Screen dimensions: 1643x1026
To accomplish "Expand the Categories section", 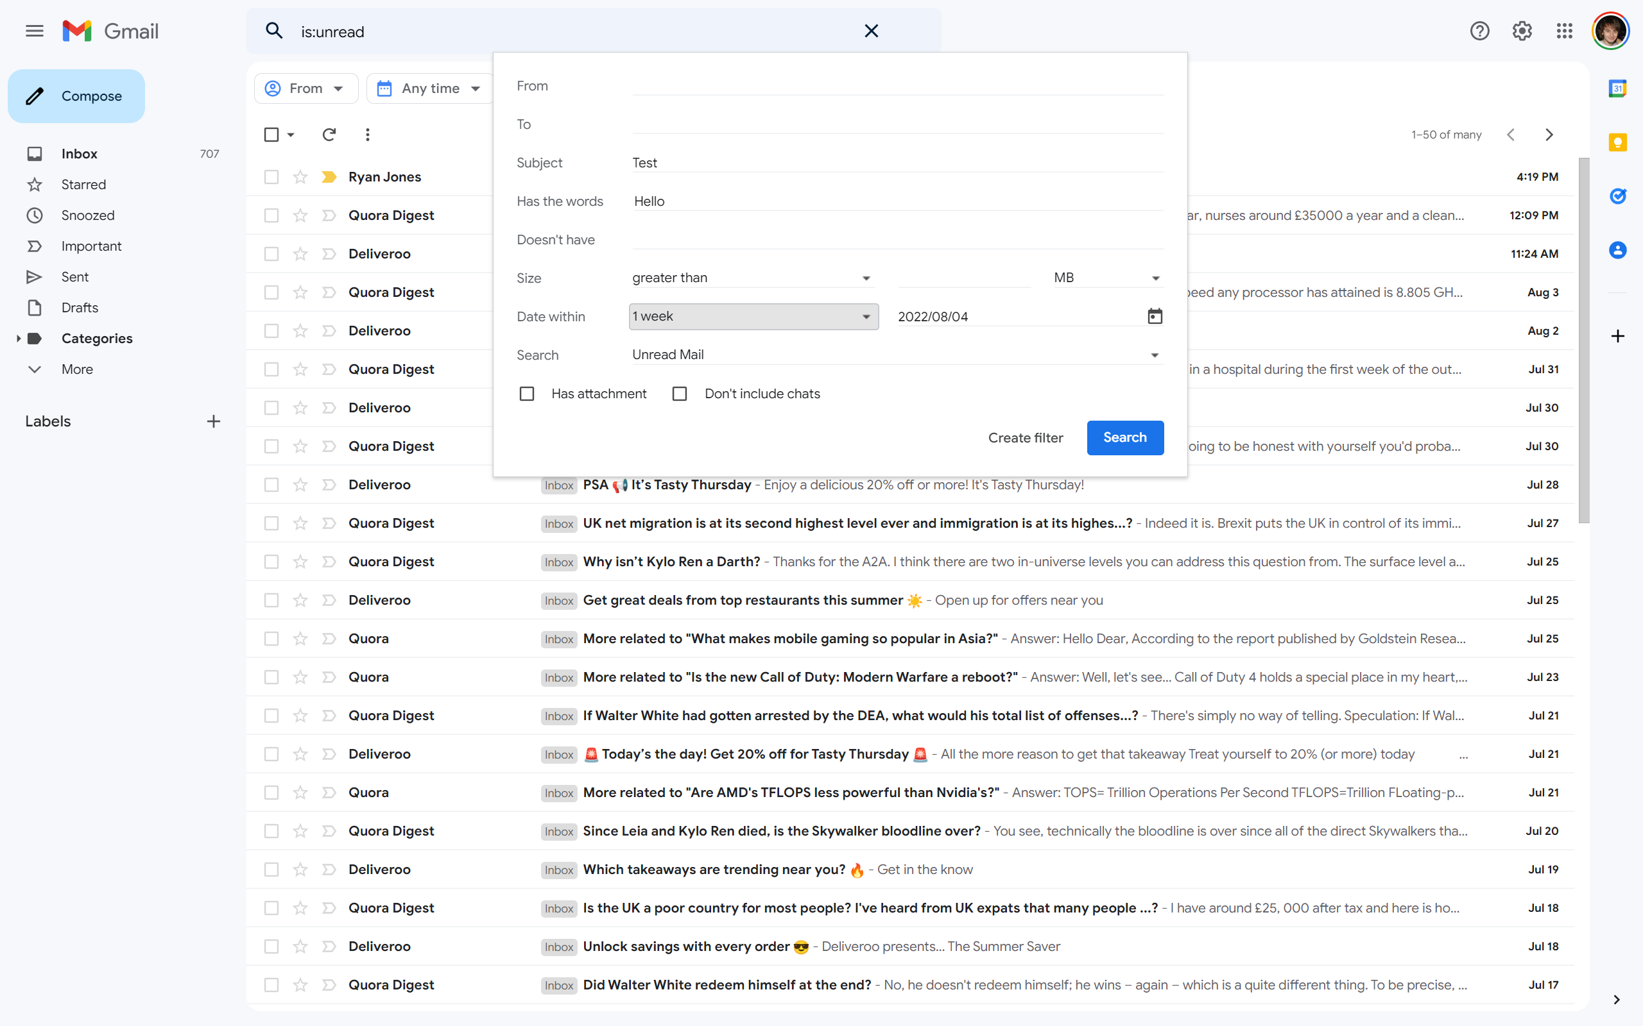I will (x=19, y=339).
